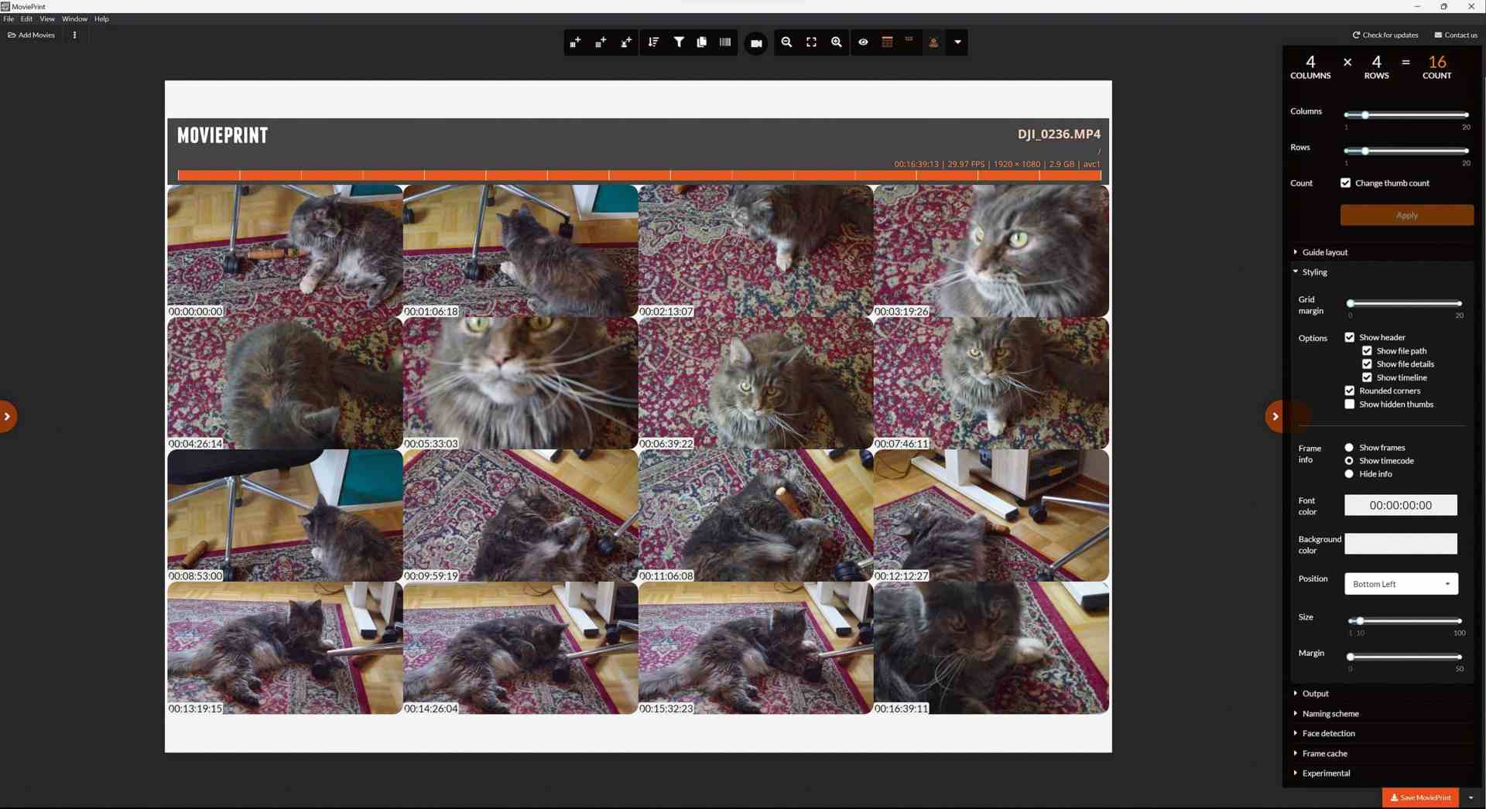Select the Show timecode radio button
The width and height of the screenshot is (1486, 809).
click(x=1349, y=460)
